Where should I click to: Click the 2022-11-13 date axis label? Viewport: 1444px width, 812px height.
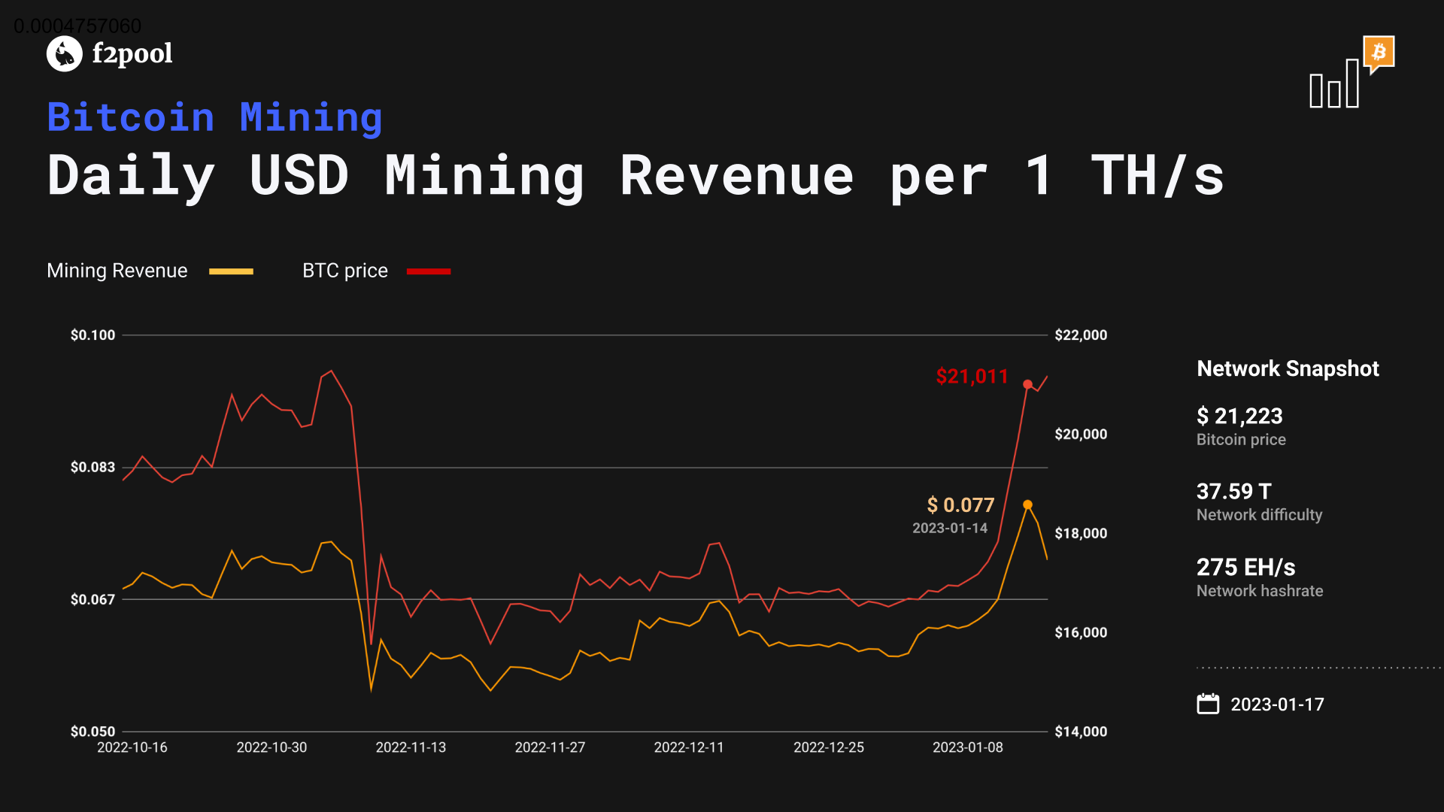coord(411,747)
